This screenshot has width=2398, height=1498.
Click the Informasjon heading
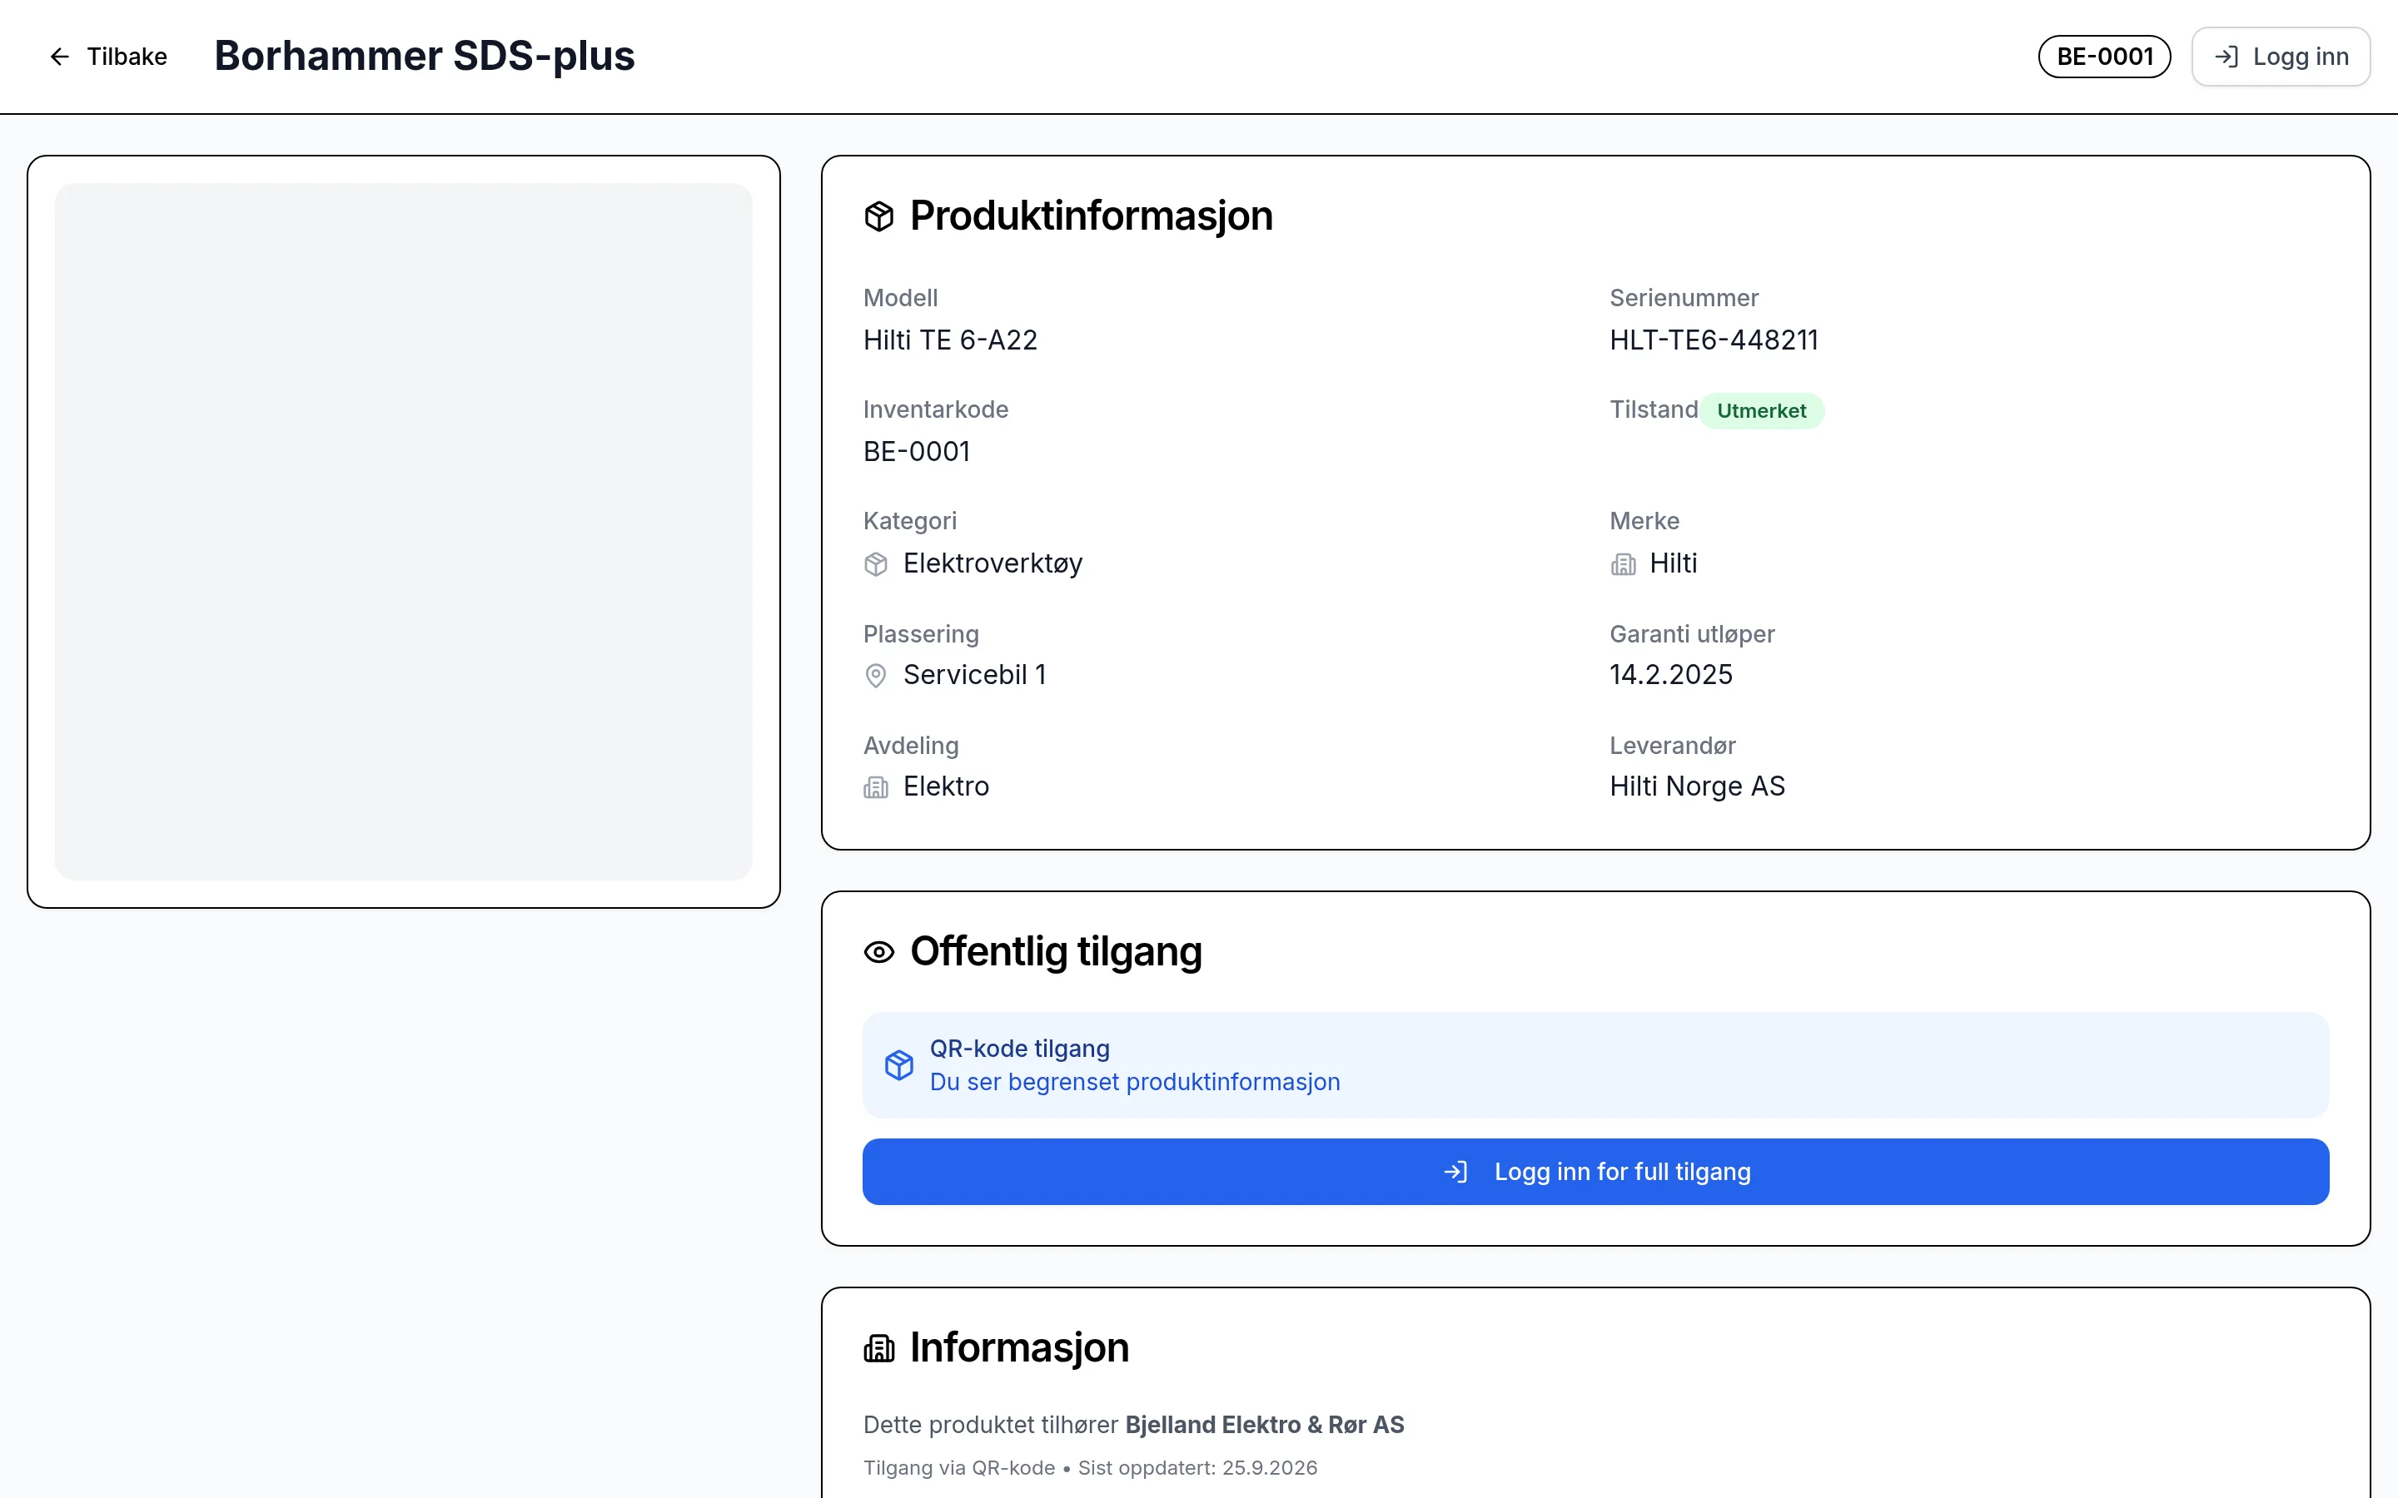pos(1018,1347)
